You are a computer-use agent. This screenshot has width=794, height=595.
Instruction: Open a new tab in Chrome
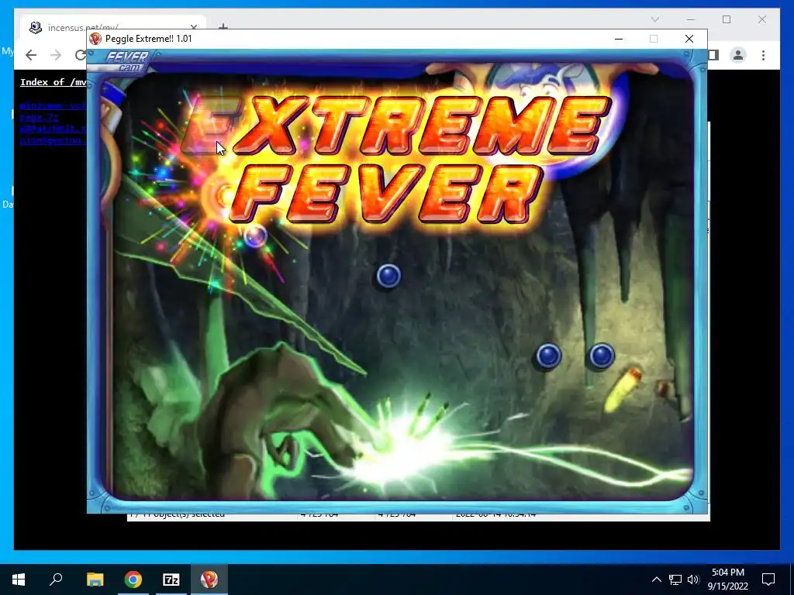coord(223,26)
